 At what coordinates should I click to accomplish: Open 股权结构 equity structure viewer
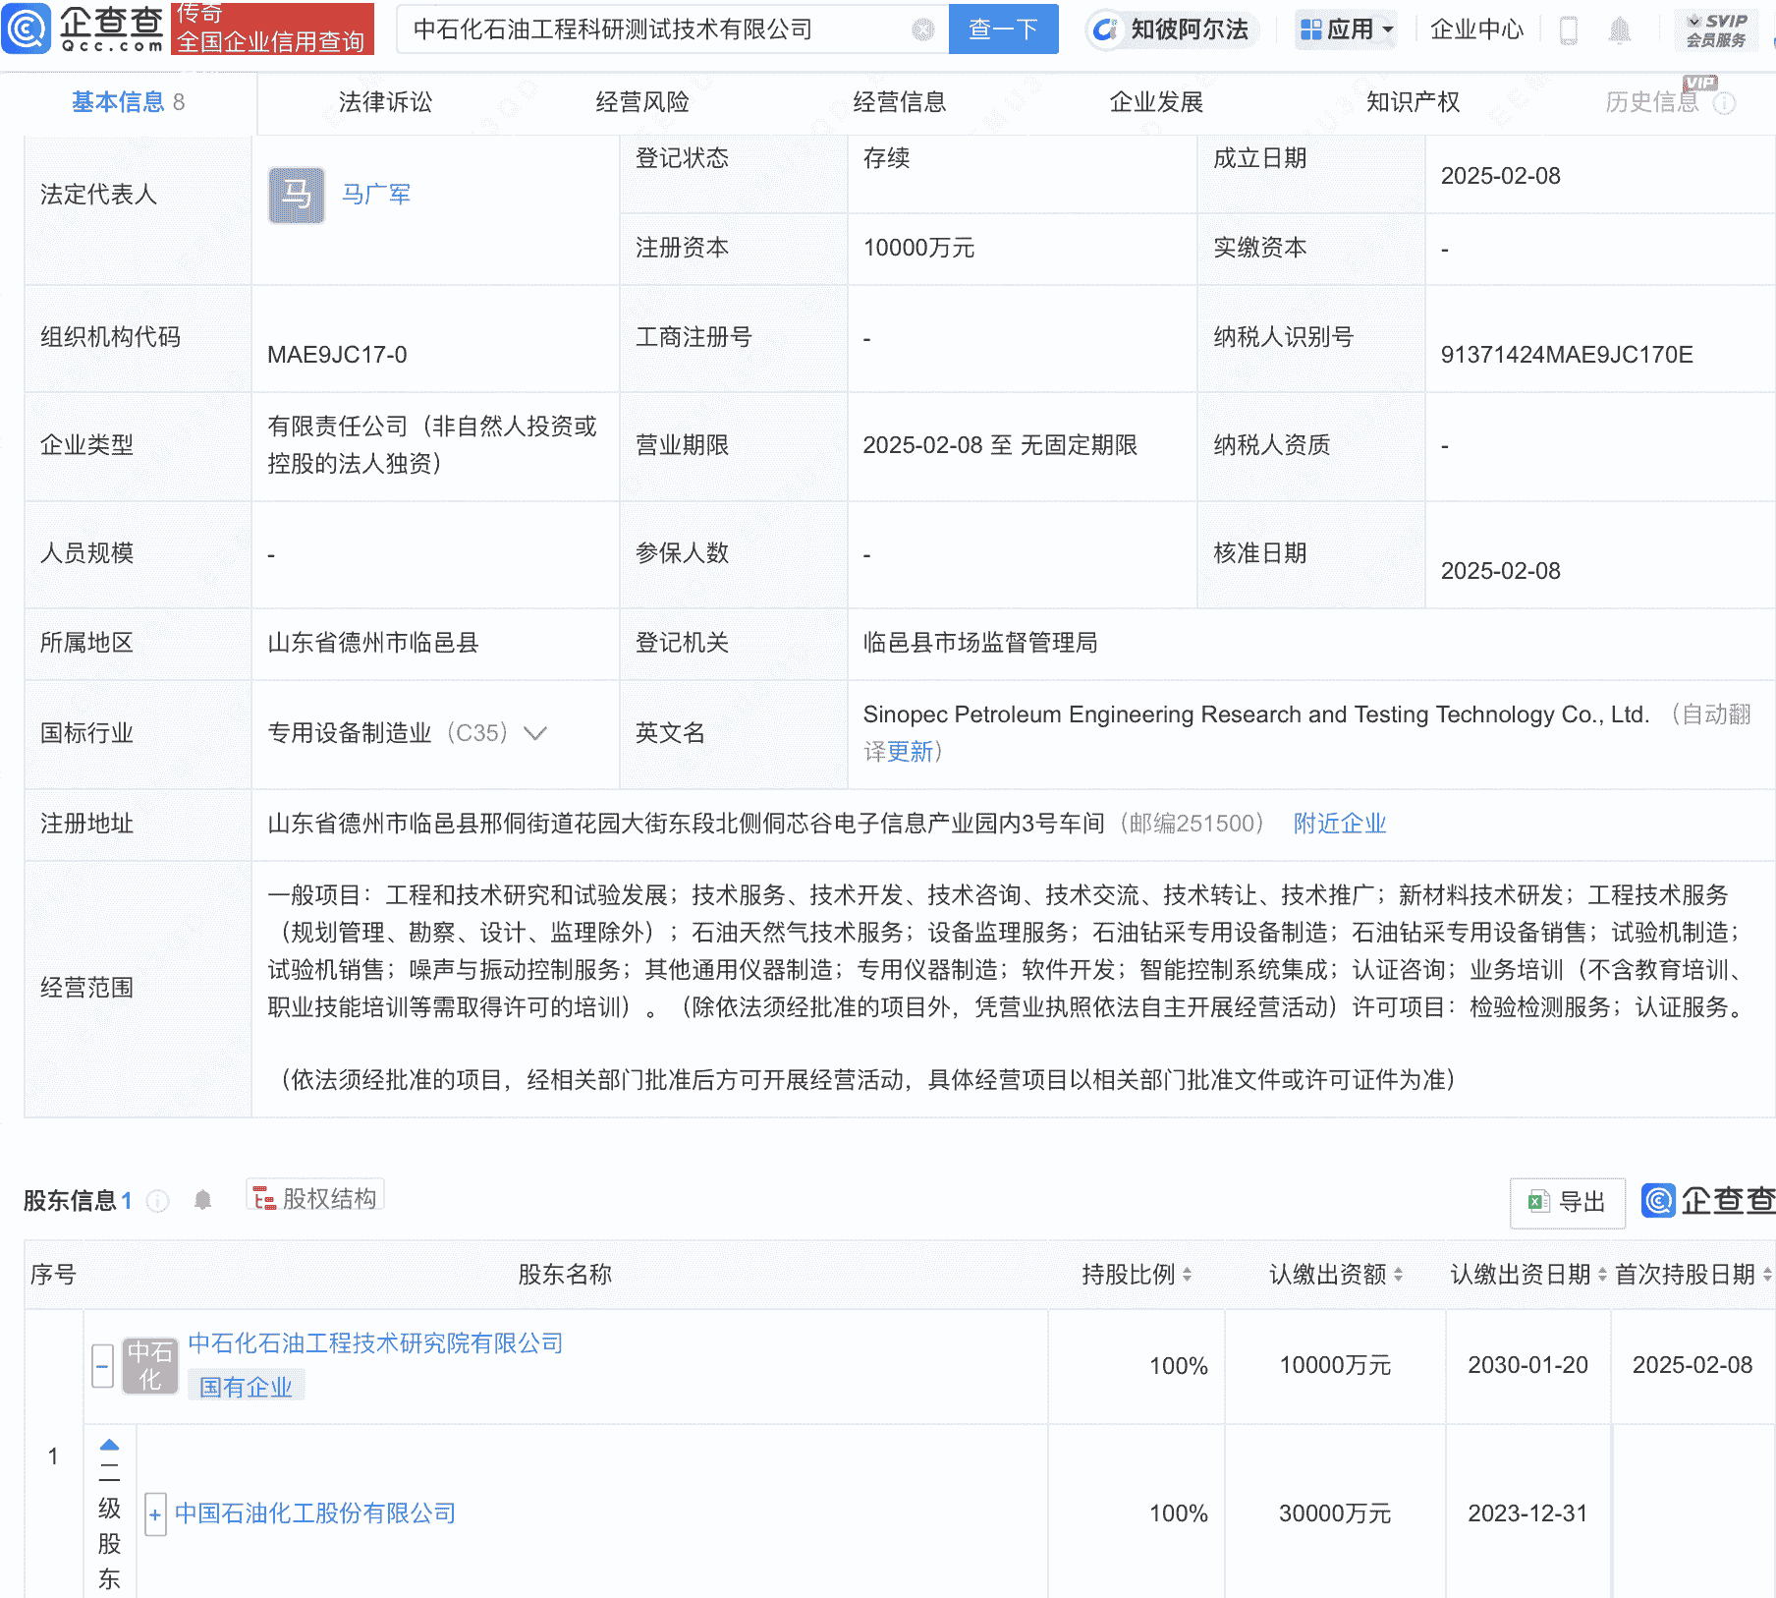point(313,1198)
